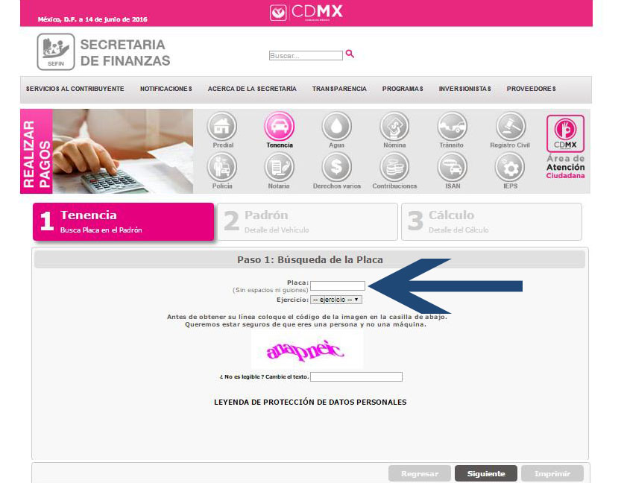
Task: Select the Tránsito payment icon
Action: point(452,127)
